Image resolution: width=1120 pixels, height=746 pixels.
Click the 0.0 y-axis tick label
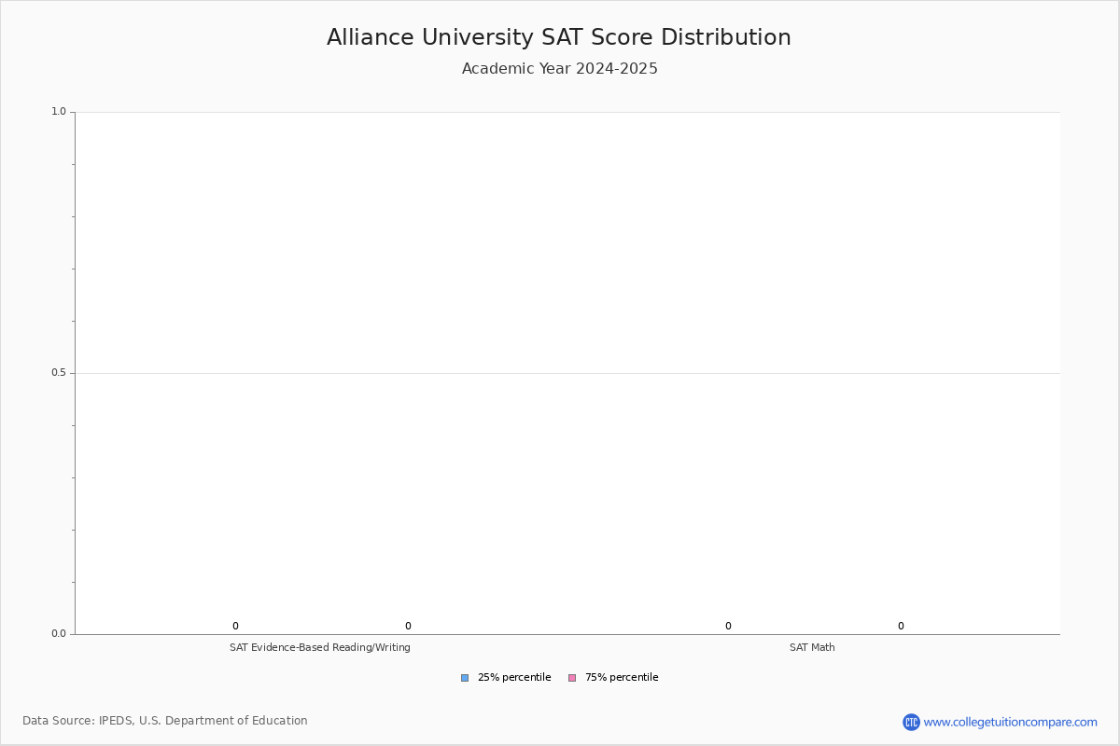pyautogui.click(x=59, y=634)
